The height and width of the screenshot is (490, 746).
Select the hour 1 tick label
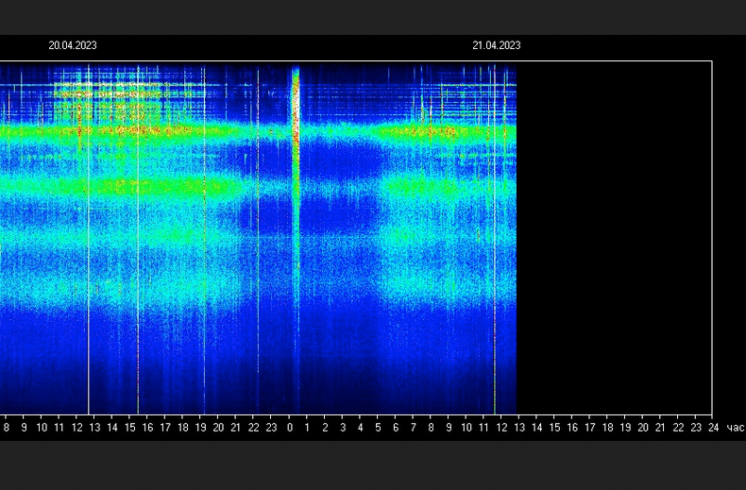coord(307,428)
